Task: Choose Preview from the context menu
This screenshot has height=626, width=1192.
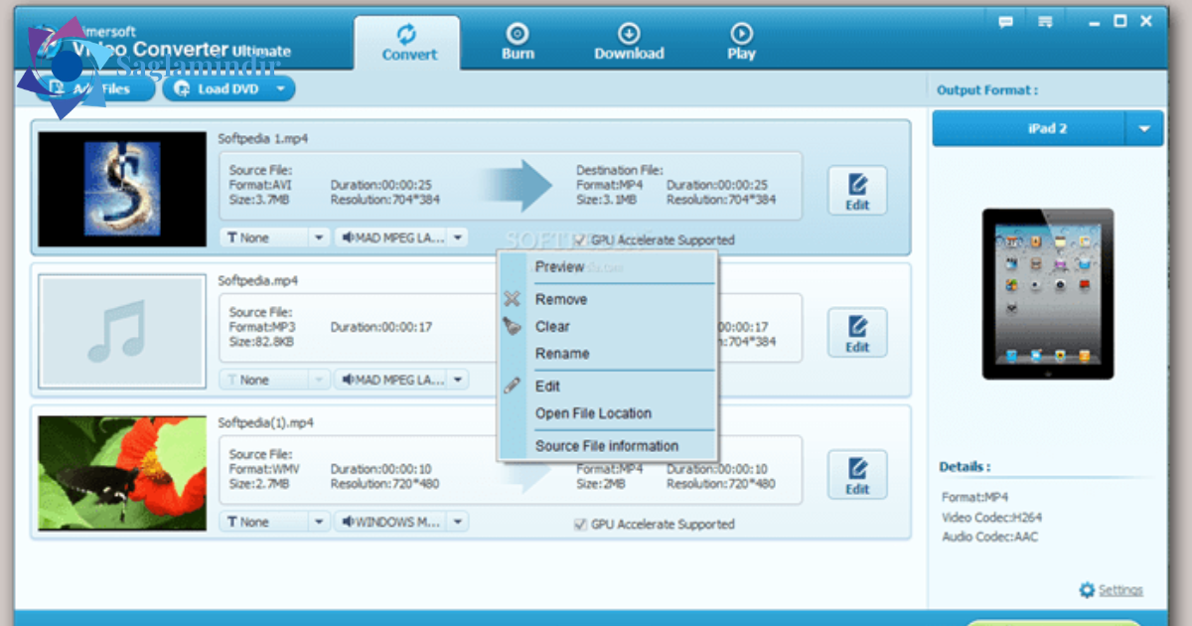Action: click(607, 267)
